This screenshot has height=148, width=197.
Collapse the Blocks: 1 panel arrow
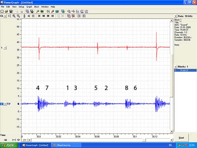176,67
